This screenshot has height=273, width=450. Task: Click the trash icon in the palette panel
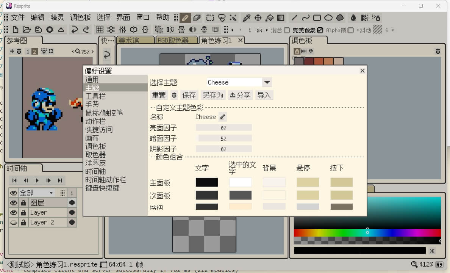click(x=437, y=51)
